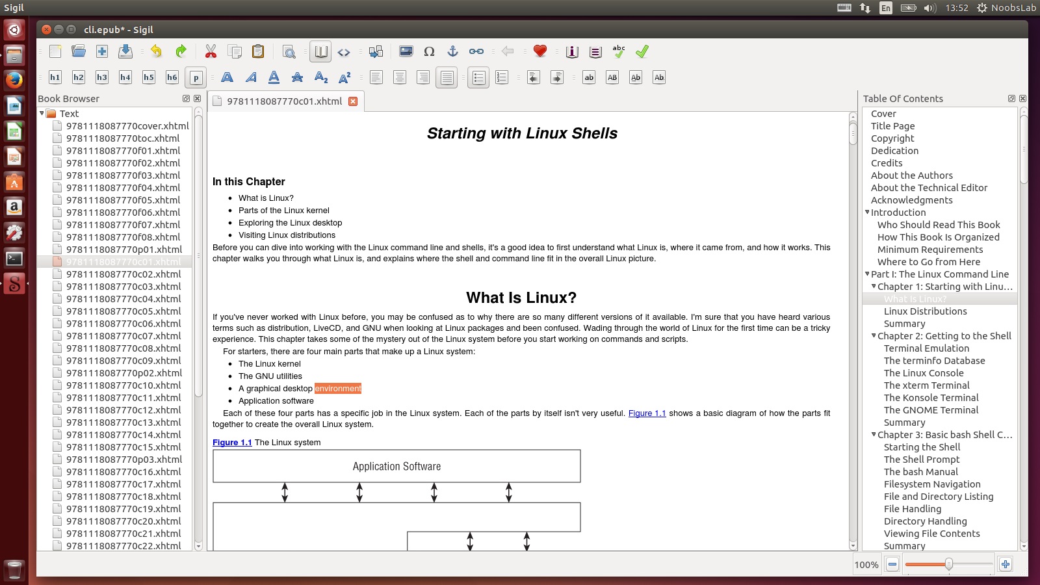Create a new file with the New icon
This screenshot has width=1040, height=585.
(55, 51)
